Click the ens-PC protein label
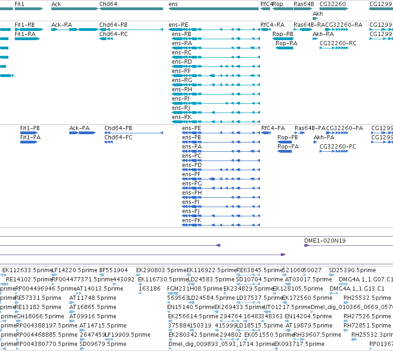 [x=192, y=156]
